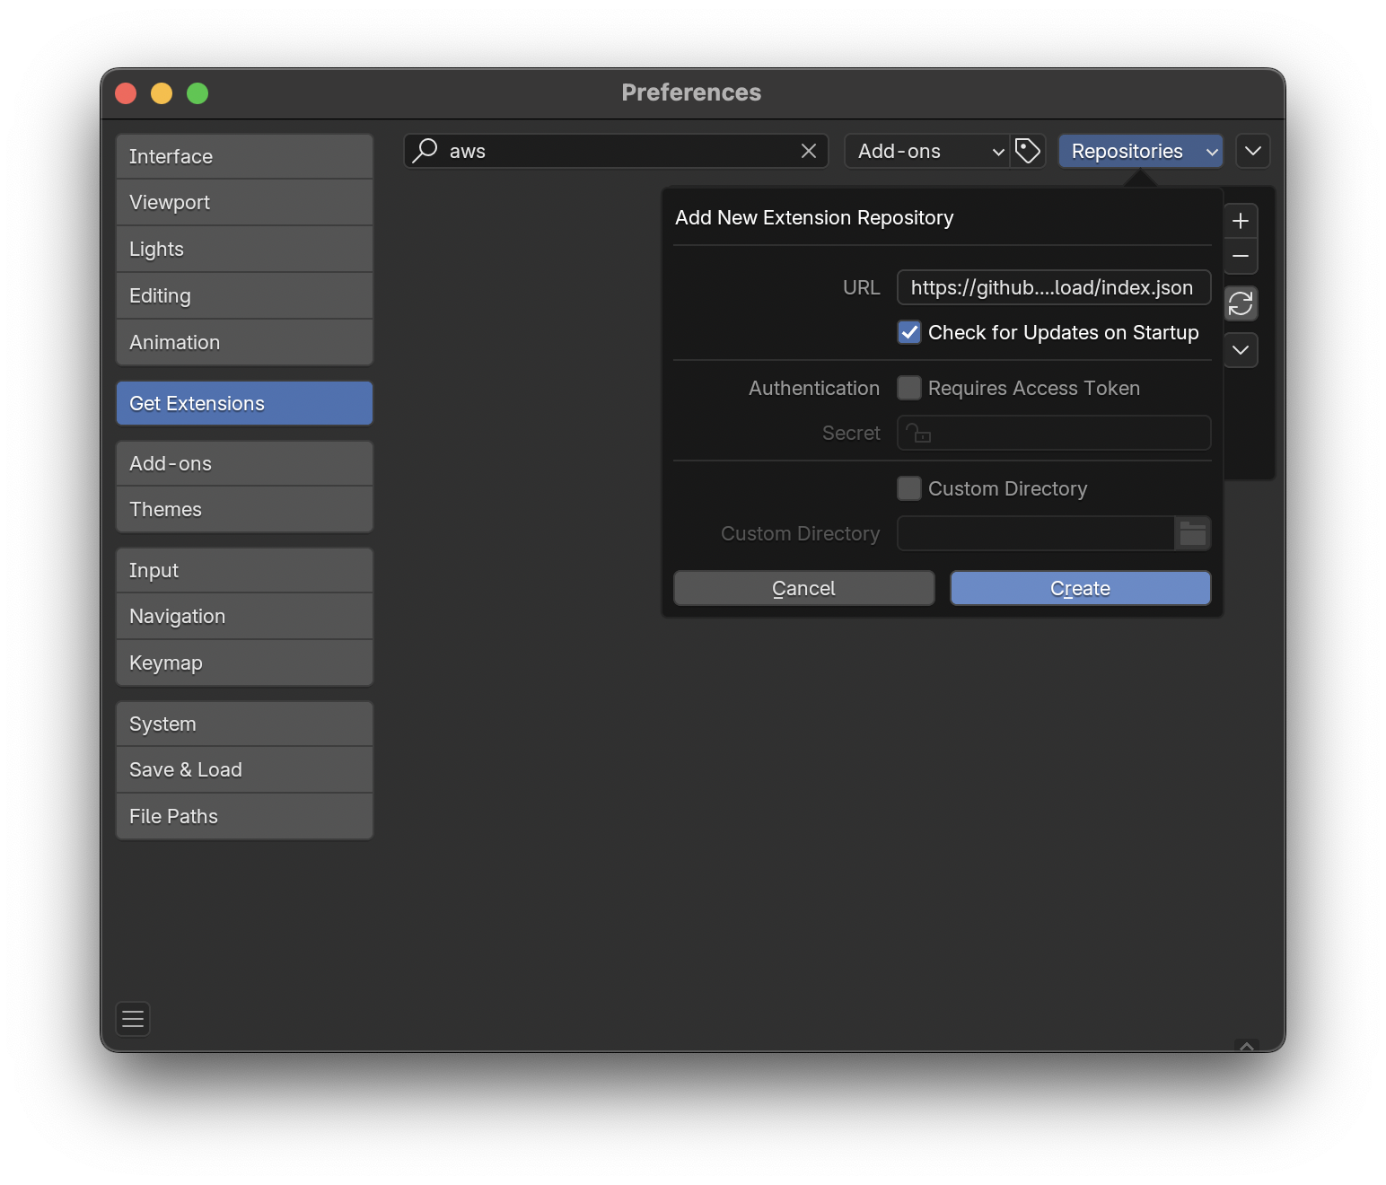1386x1185 pixels.
Task: Clear the aws search with the X icon
Action: (x=807, y=151)
